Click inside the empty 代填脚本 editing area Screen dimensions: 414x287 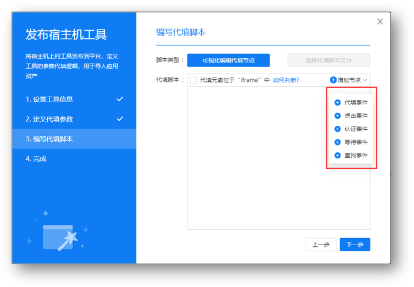pos(258,165)
